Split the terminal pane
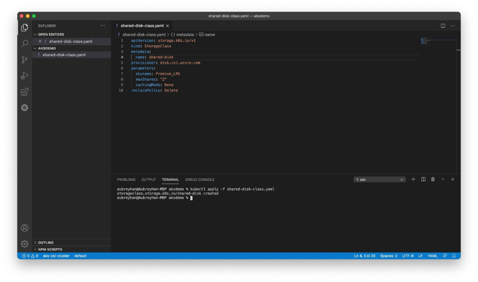Image resolution: width=478 pixels, height=282 pixels. (423, 179)
